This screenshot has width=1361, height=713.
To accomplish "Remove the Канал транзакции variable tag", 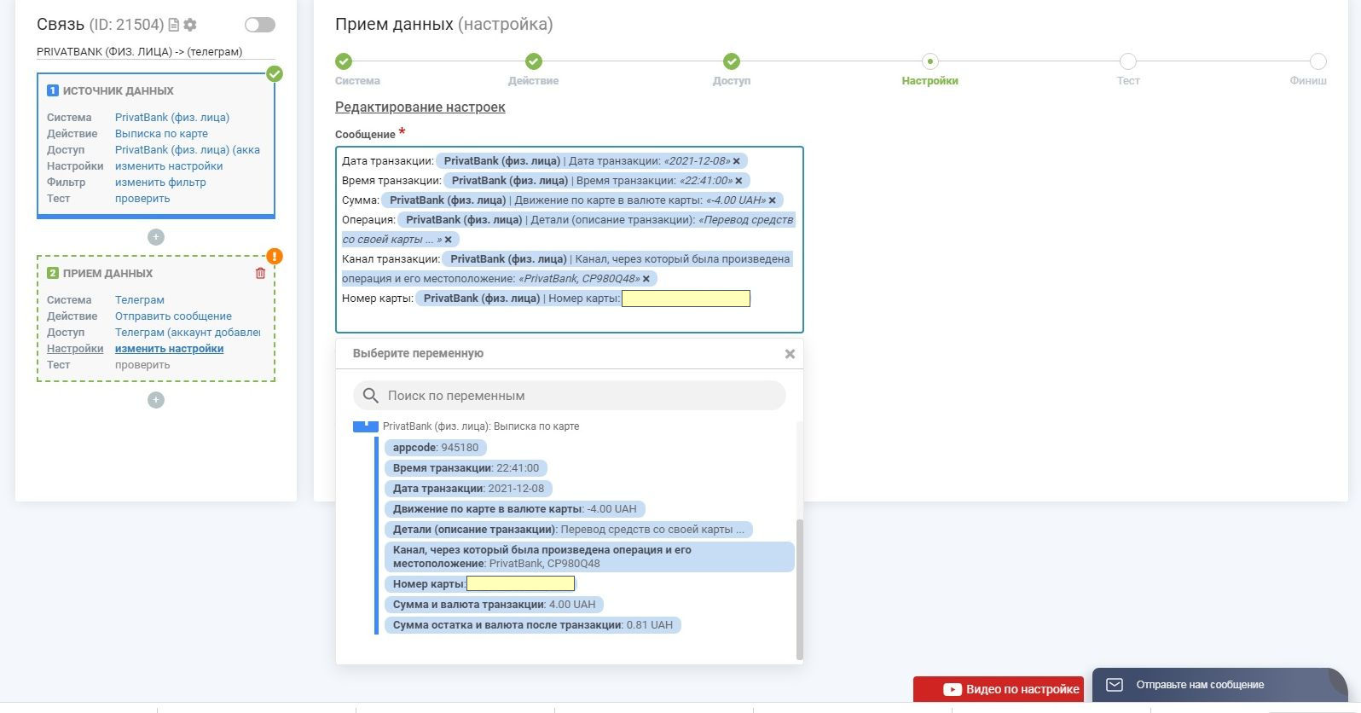I will pos(646,279).
